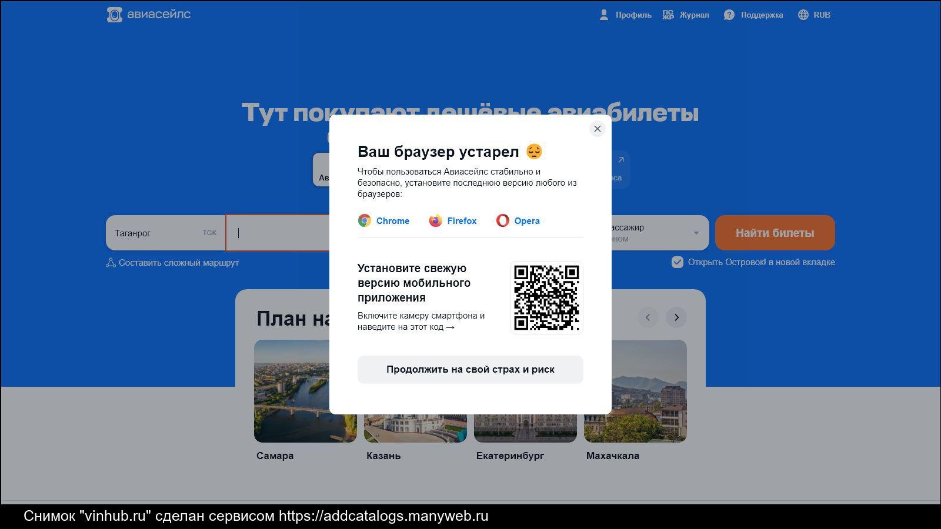The image size is (941, 529).
Task: Close the outdated browser dialog
Action: [597, 129]
